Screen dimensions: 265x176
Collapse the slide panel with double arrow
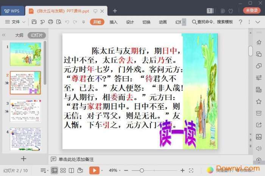(4, 35)
